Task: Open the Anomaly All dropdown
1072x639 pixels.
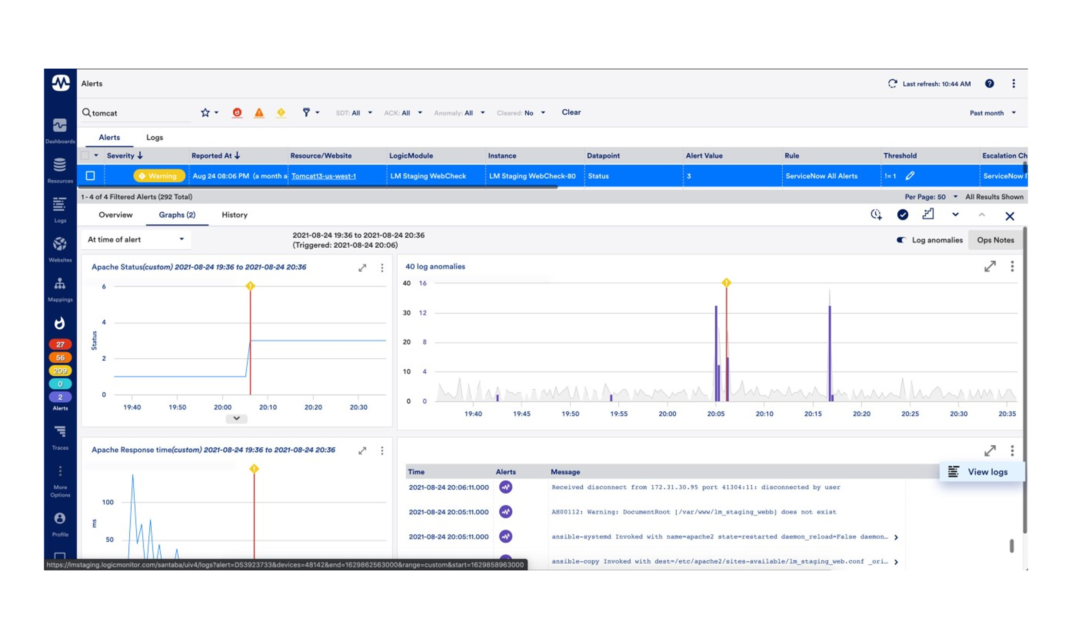Action: click(x=459, y=113)
